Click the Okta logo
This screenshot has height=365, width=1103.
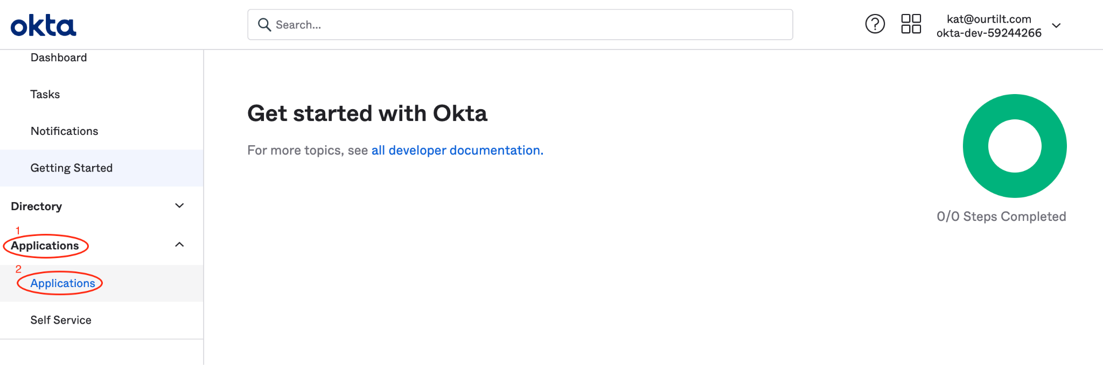pos(43,26)
